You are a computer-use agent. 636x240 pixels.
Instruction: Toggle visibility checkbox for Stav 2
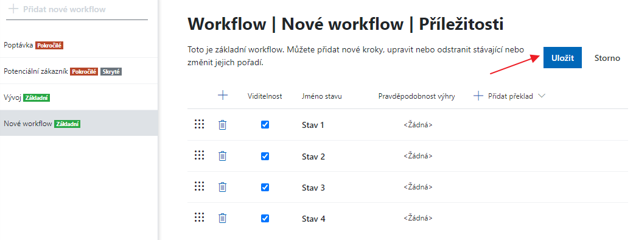coord(265,156)
